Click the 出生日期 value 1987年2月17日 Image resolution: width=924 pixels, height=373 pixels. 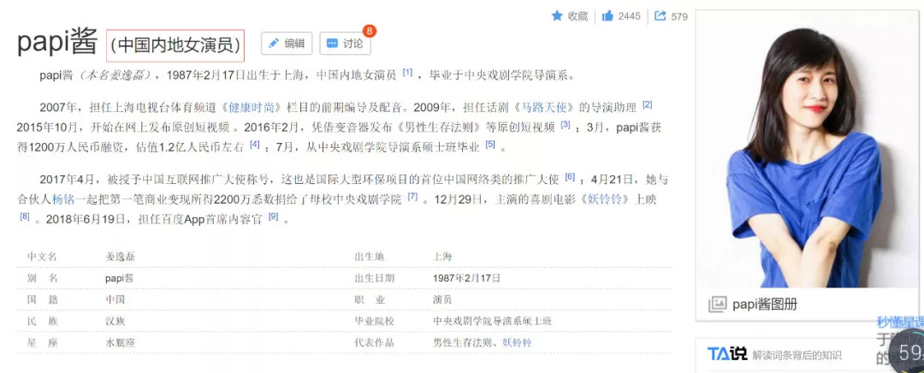(467, 278)
